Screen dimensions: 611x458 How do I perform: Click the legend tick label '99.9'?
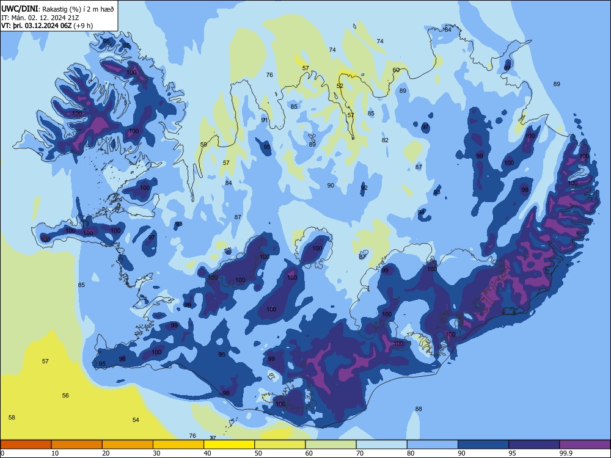click(565, 453)
